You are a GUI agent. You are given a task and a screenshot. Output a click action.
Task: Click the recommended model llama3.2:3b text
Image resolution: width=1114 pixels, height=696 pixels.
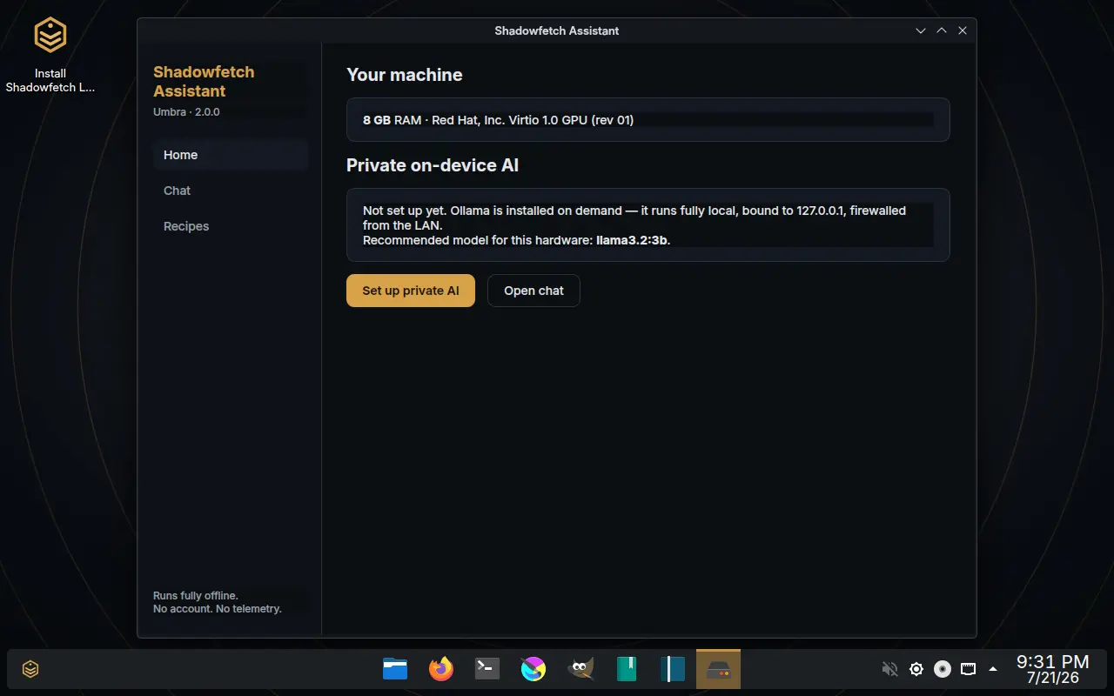(633, 240)
